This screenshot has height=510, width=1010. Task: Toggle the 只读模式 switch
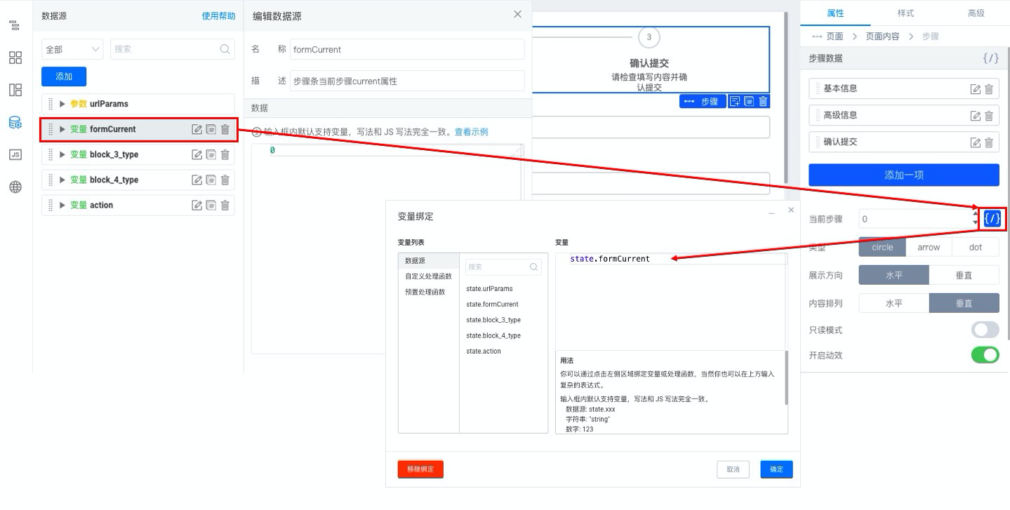click(985, 330)
